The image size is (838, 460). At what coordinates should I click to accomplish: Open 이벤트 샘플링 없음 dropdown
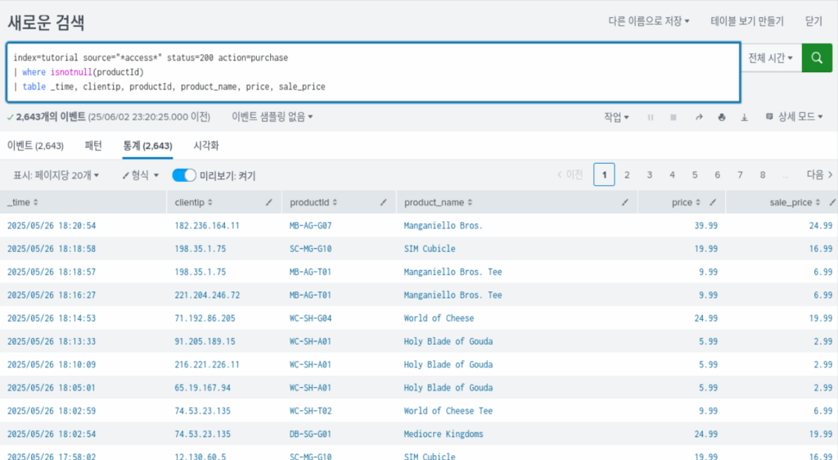tap(272, 116)
